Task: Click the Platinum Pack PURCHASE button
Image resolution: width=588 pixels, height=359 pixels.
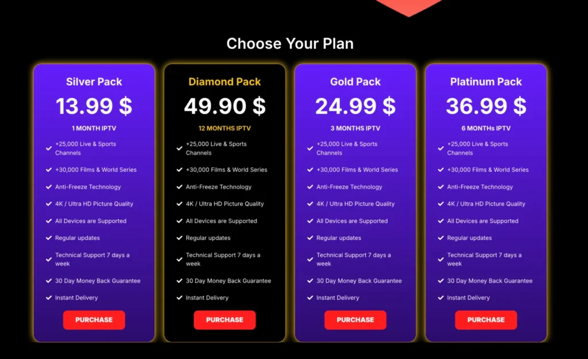Action: [486, 319]
